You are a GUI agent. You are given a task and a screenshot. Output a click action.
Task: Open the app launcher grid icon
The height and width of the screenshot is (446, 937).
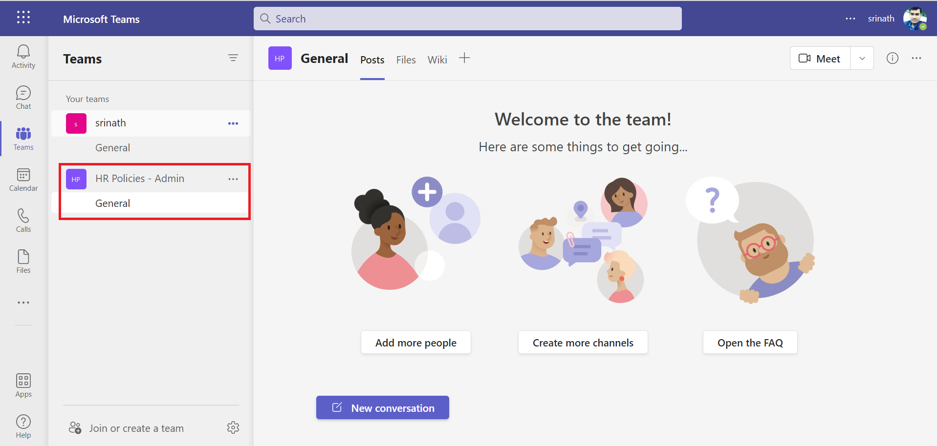(x=23, y=18)
